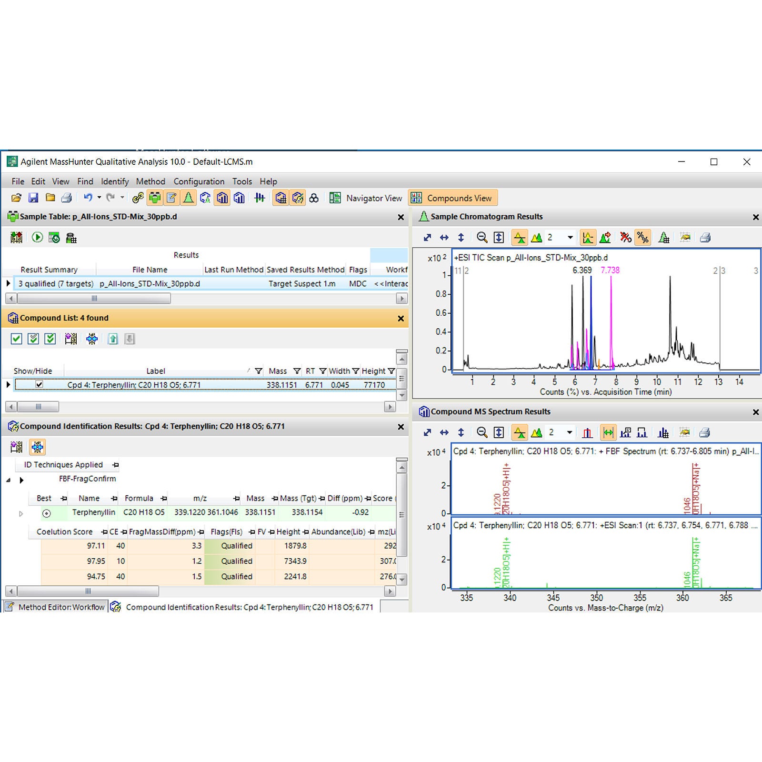Open the Configuration menu
Image resolution: width=762 pixels, height=762 pixels.
199,181
